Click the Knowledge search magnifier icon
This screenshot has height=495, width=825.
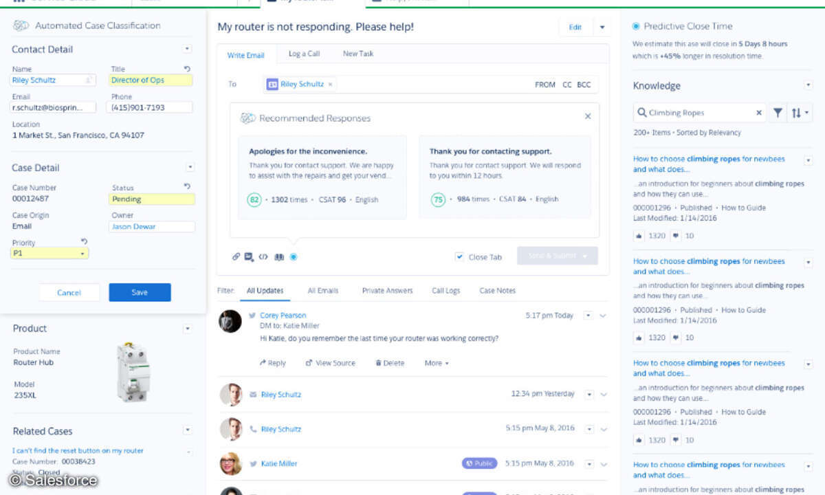pyautogui.click(x=642, y=113)
